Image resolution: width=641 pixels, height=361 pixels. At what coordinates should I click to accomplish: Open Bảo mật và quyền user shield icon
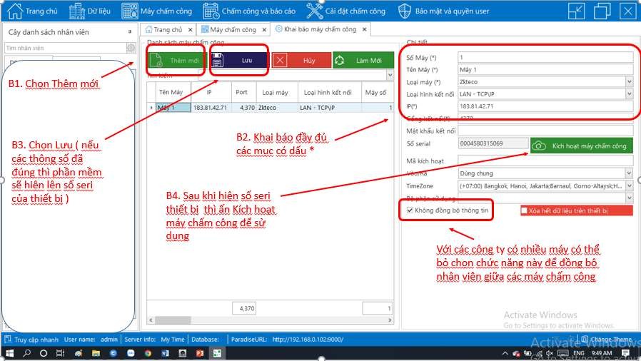coord(405,11)
